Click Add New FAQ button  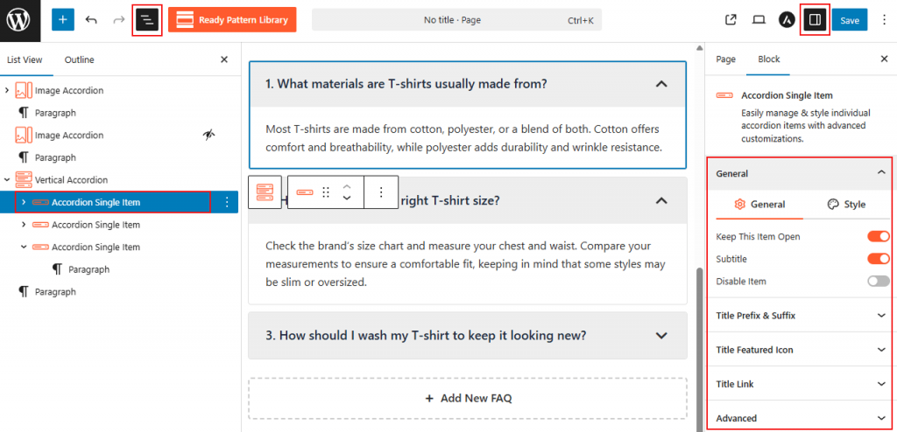pyautogui.click(x=467, y=398)
